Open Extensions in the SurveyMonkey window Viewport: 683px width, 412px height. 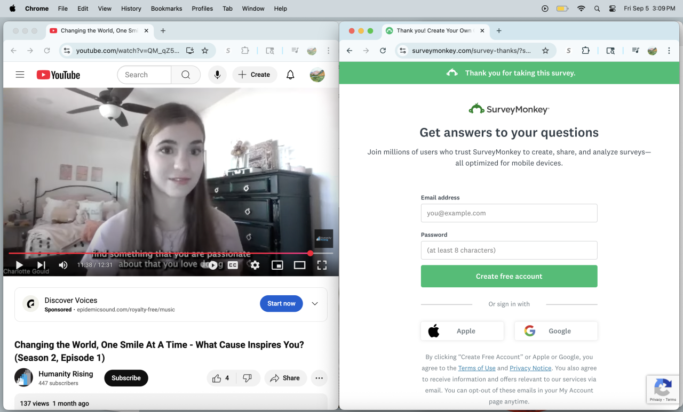point(585,51)
